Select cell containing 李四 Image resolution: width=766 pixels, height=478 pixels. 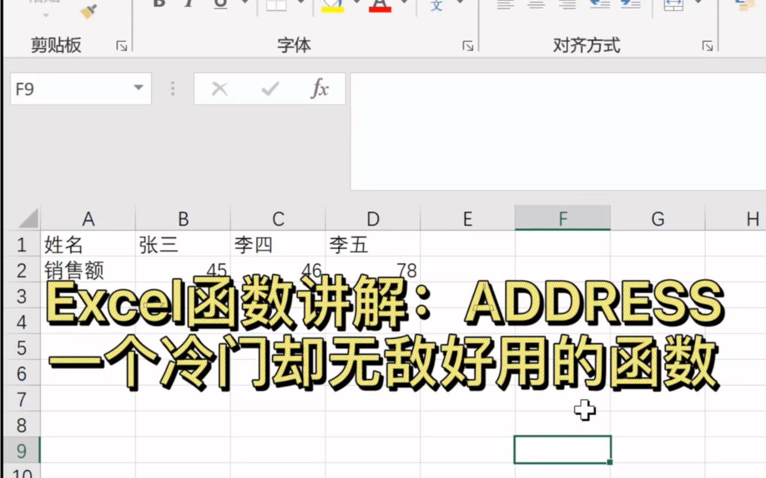[278, 244]
